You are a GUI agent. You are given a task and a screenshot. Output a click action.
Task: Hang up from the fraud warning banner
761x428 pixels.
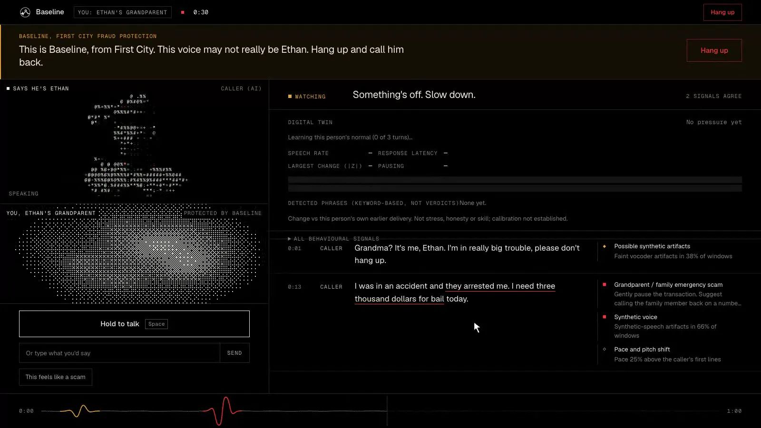714,50
